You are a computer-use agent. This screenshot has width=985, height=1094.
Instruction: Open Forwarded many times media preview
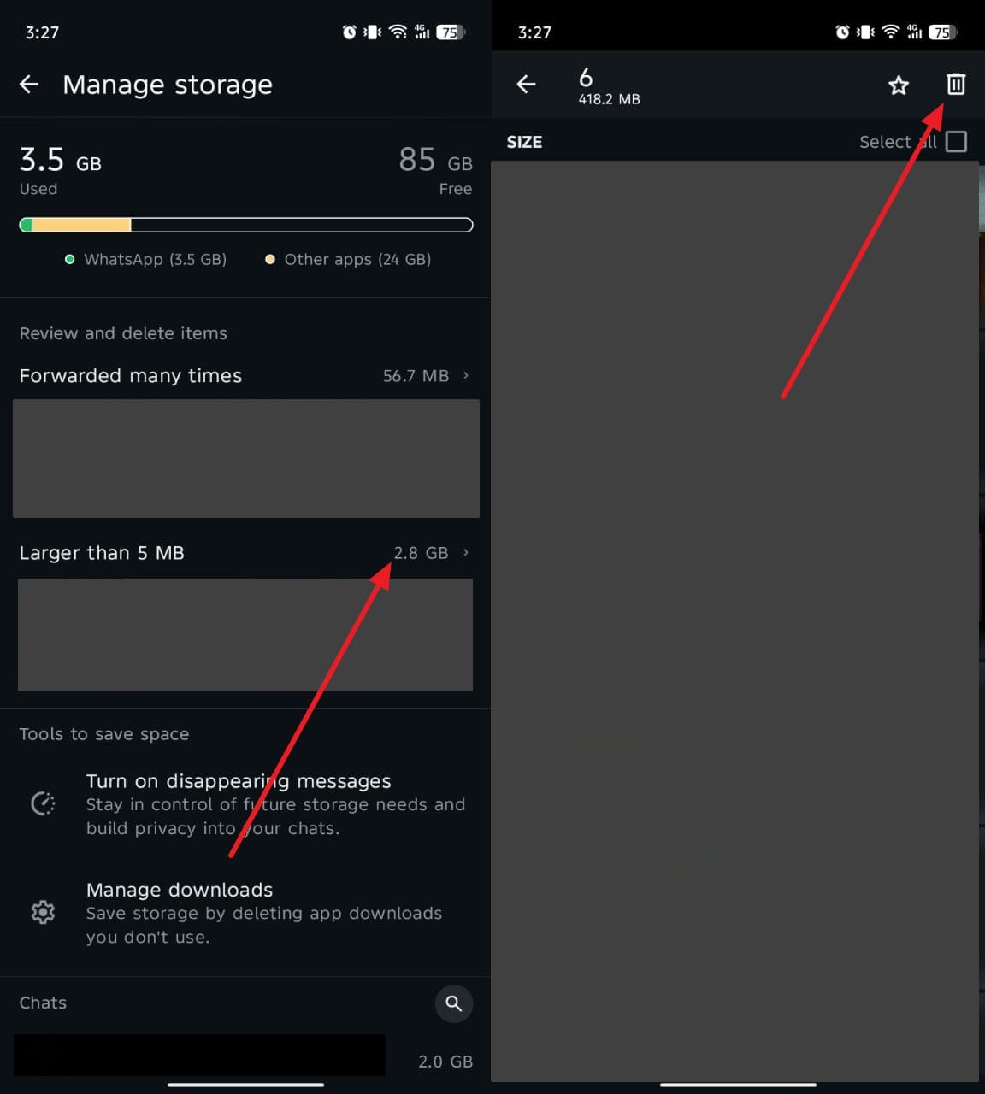[x=246, y=458]
